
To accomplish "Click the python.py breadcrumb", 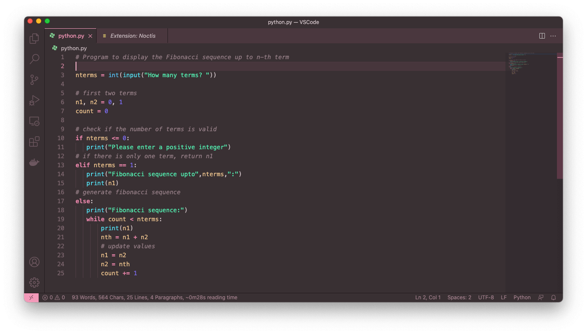I will (73, 48).
